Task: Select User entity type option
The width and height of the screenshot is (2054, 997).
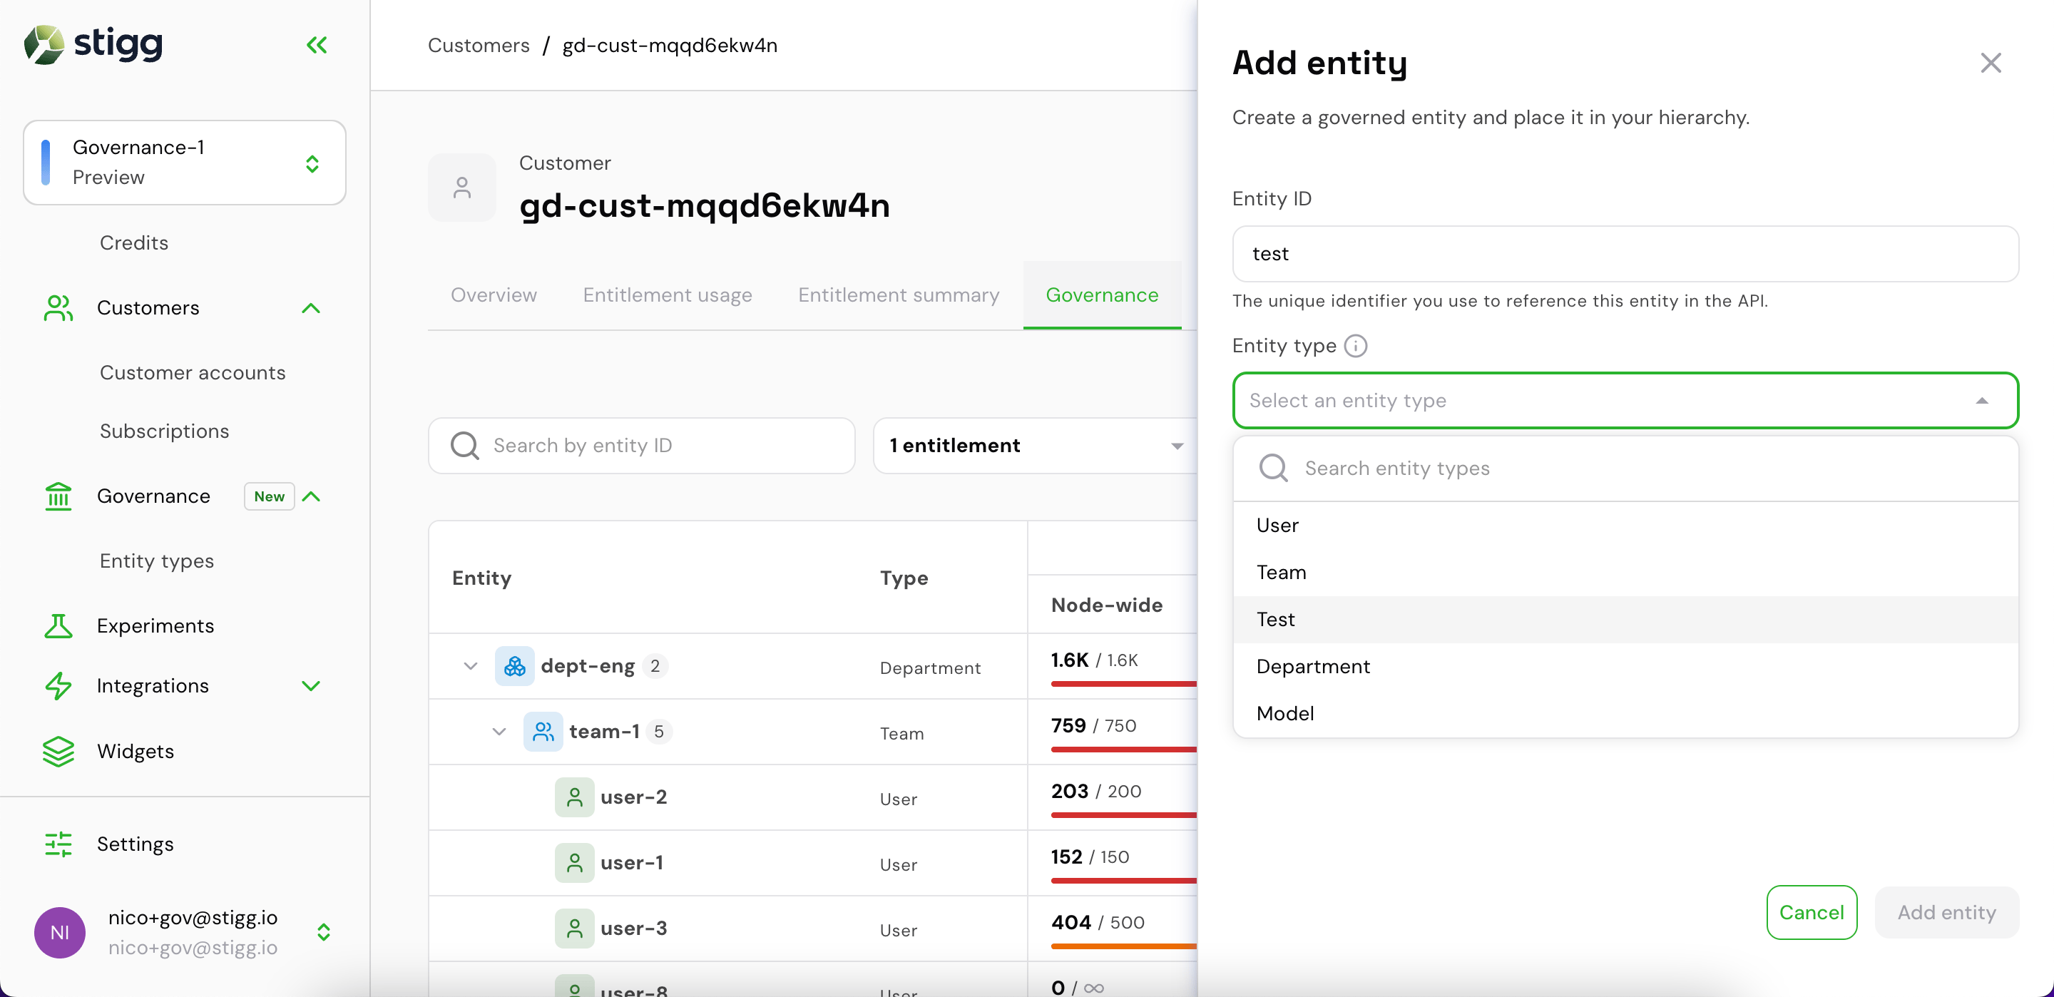Action: [x=1625, y=526]
